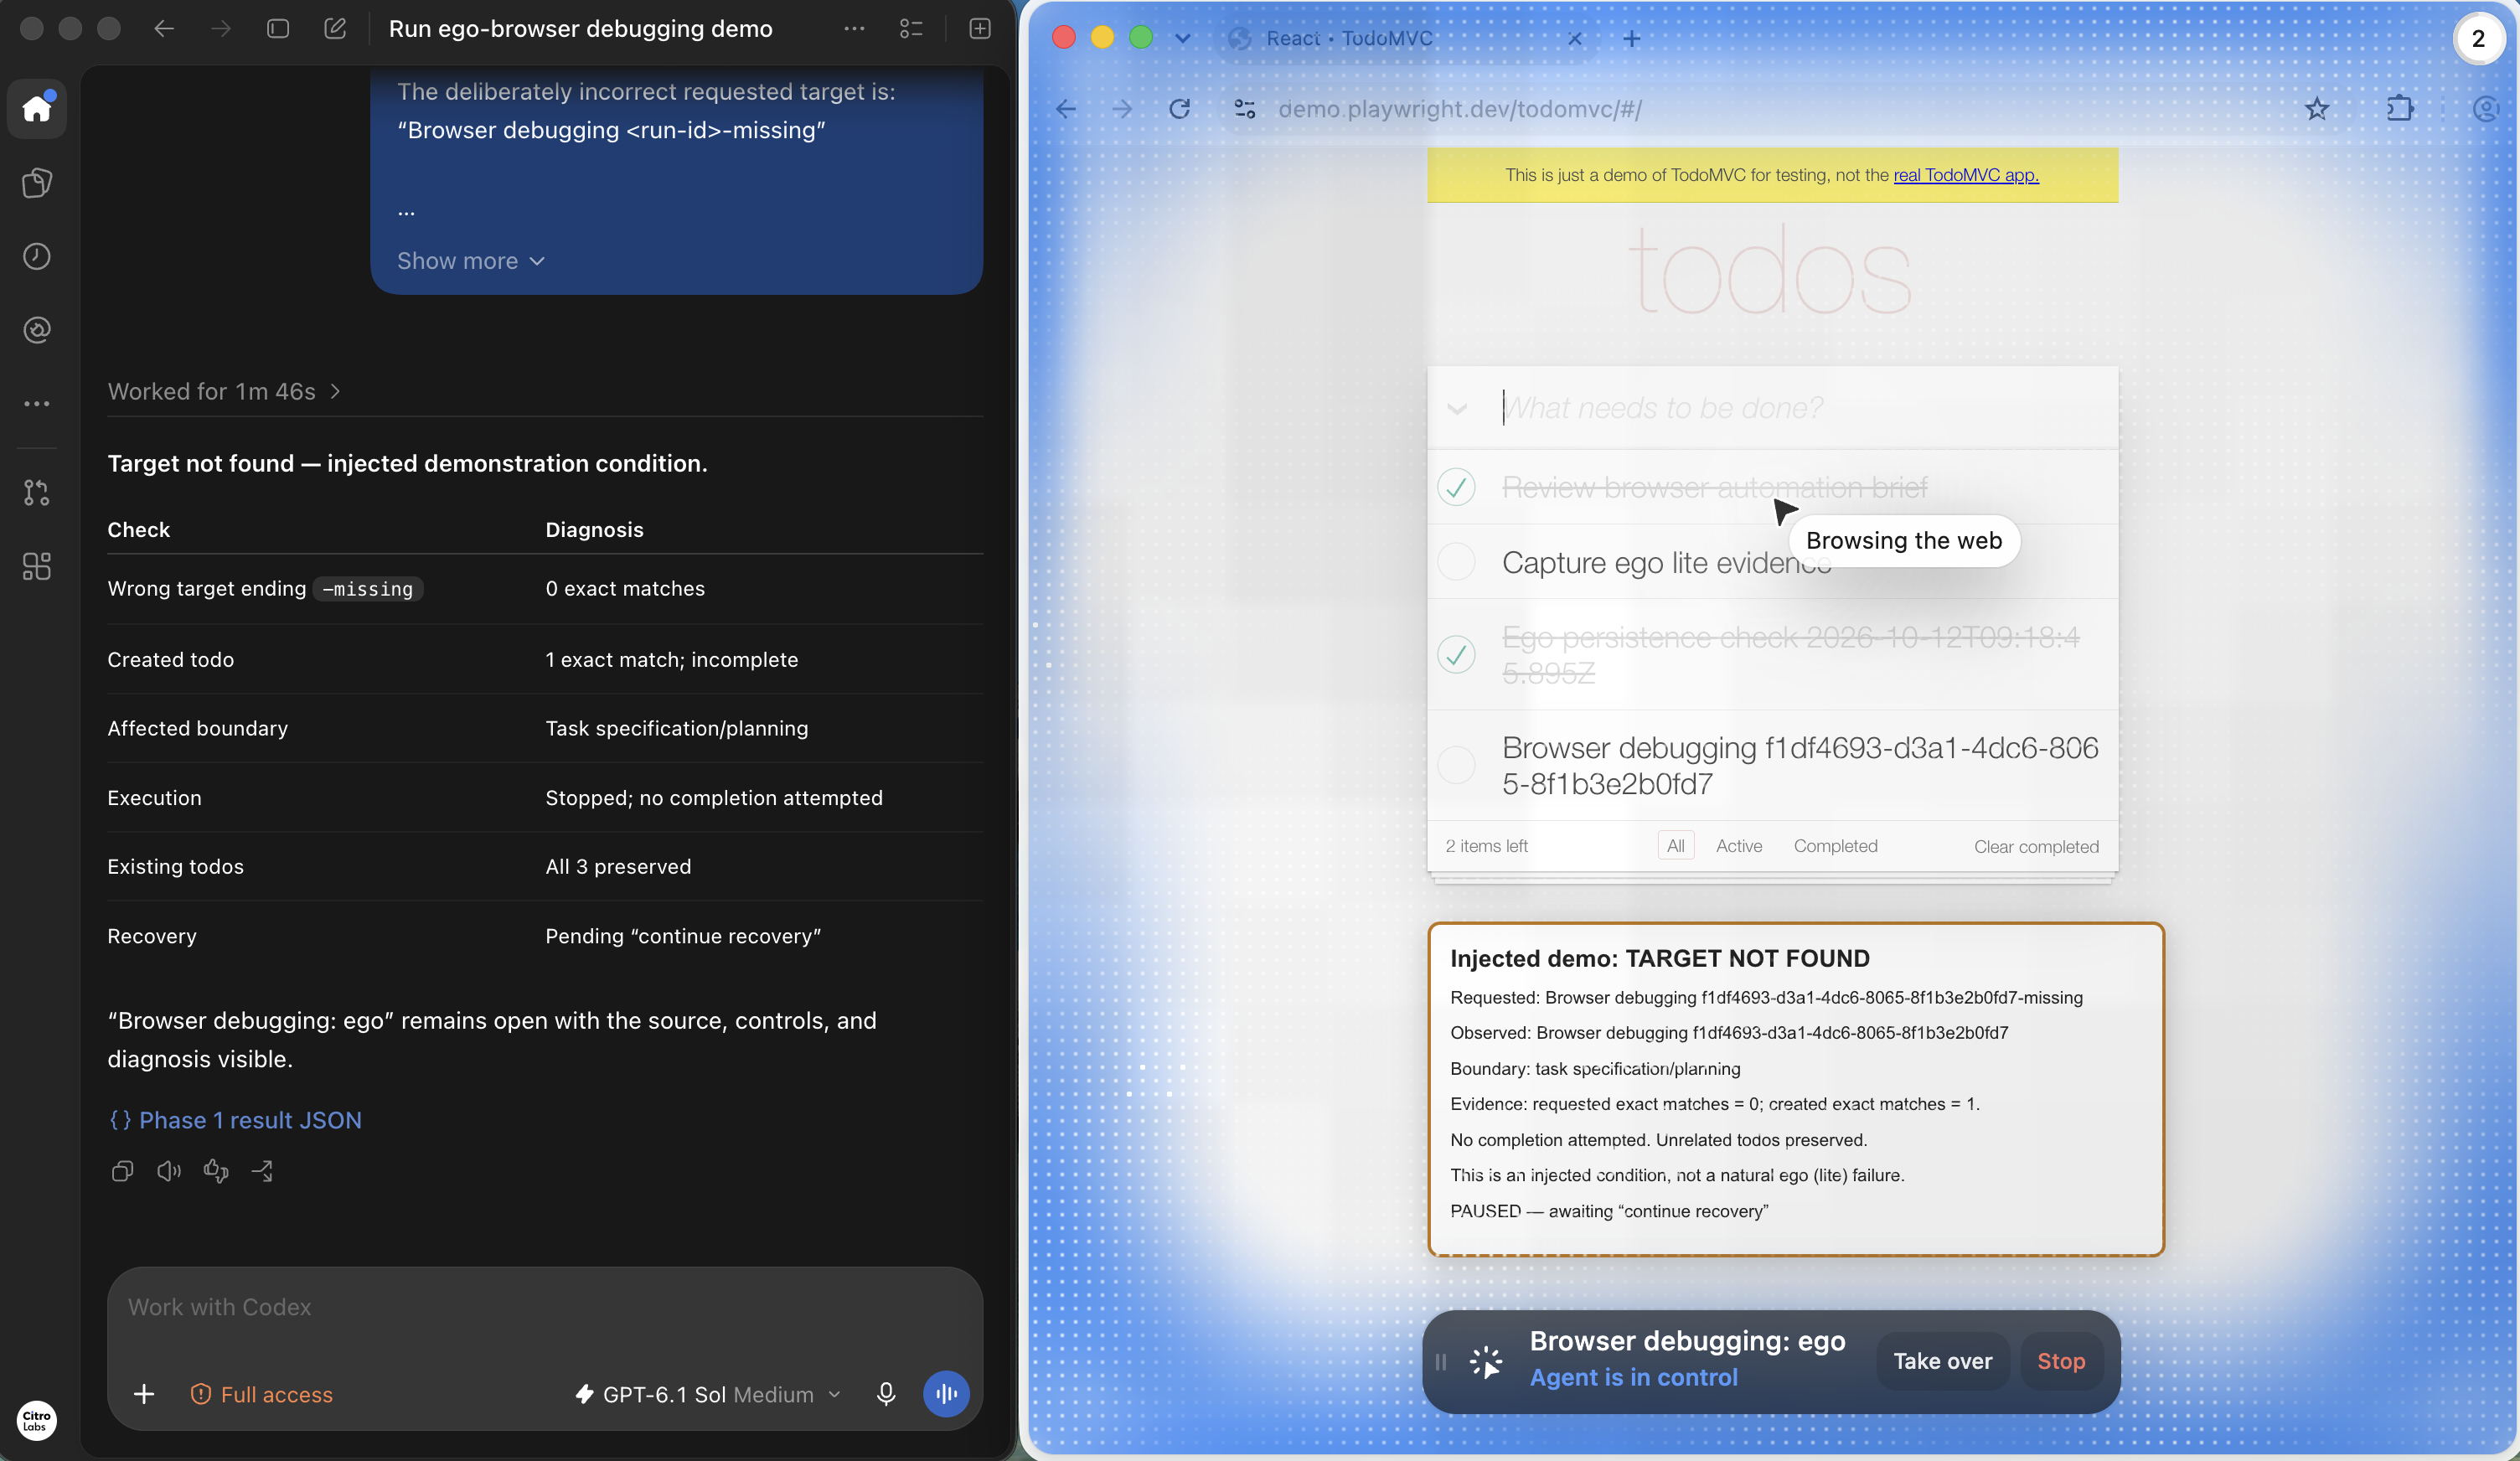
Task: Open the browser tab list dropdown chevron
Action: (1183, 38)
